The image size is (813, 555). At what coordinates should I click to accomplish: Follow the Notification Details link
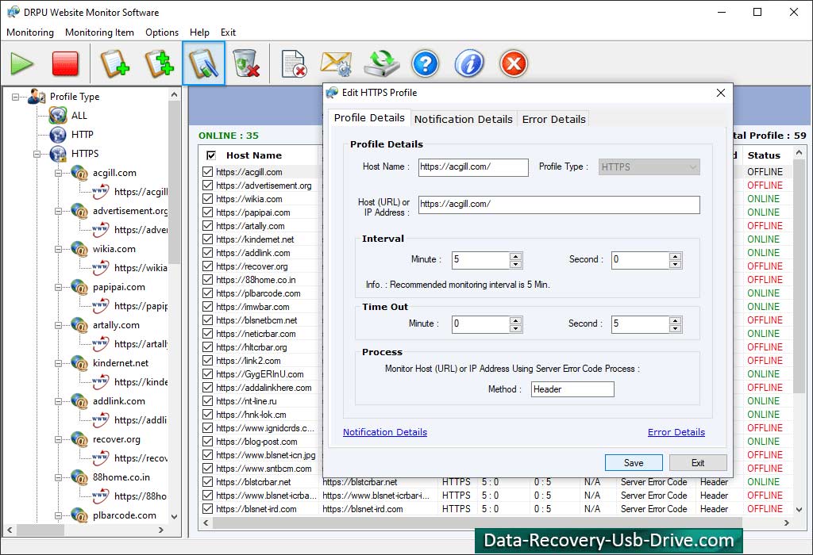pos(385,432)
